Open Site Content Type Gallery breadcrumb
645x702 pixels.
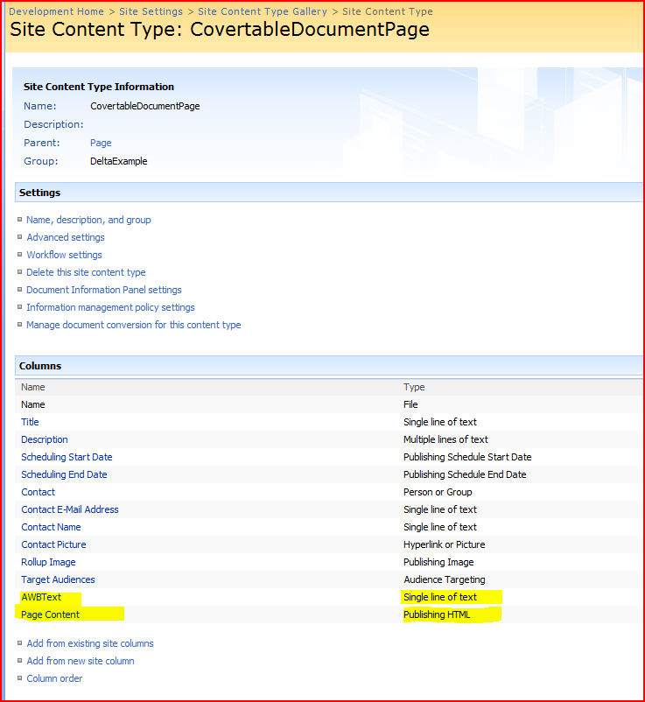click(262, 11)
